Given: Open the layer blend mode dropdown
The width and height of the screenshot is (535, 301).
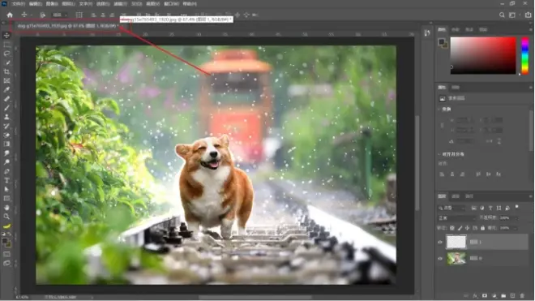Looking at the screenshot, I should tap(457, 218).
